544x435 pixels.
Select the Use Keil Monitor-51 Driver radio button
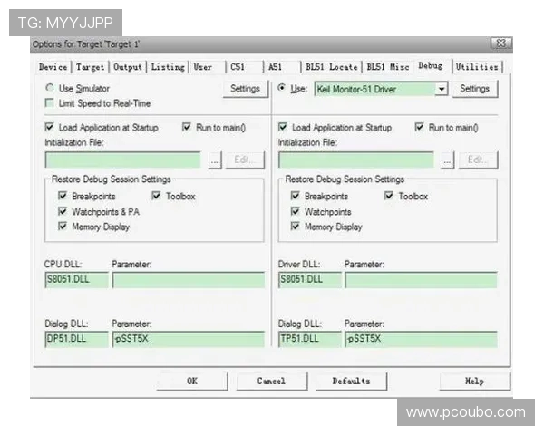pyautogui.click(x=282, y=89)
